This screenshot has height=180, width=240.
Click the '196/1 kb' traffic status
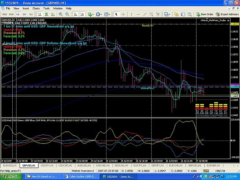pos(220,171)
